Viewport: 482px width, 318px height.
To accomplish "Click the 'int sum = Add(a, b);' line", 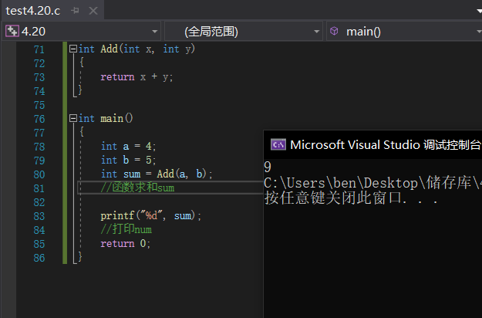I will (157, 174).
